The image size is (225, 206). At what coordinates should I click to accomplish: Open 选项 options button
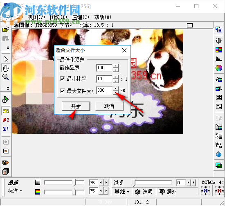point(144,192)
